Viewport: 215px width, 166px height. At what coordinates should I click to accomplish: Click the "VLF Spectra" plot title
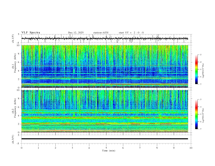tap(31, 33)
